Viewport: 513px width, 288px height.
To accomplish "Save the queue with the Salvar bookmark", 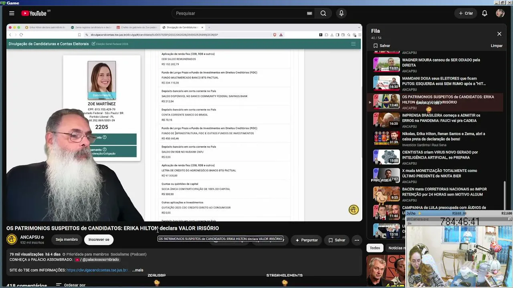I will (x=382, y=46).
